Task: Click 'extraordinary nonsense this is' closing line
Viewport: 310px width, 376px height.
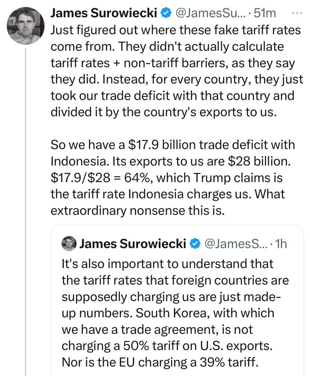Action: (137, 210)
